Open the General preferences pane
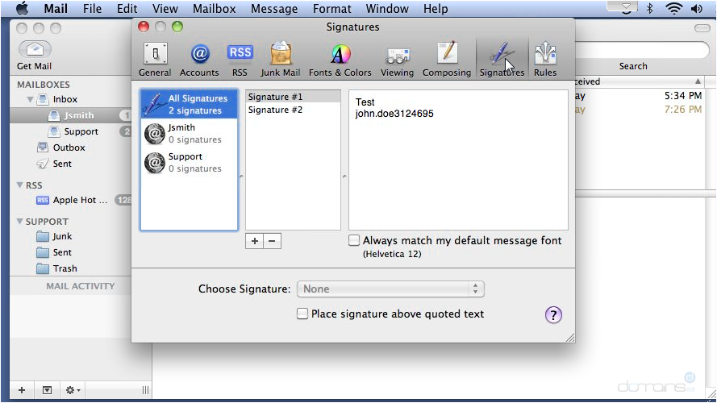Image resolution: width=717 pixels, height=403 pixels. [x=154, y=58]
